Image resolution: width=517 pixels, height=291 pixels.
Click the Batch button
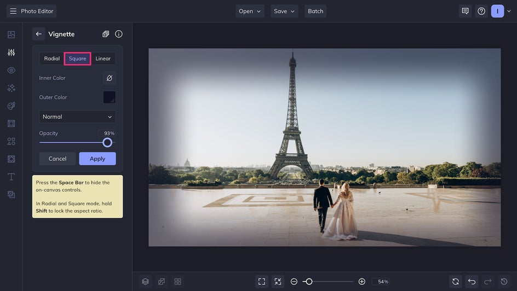coord(315,11)
